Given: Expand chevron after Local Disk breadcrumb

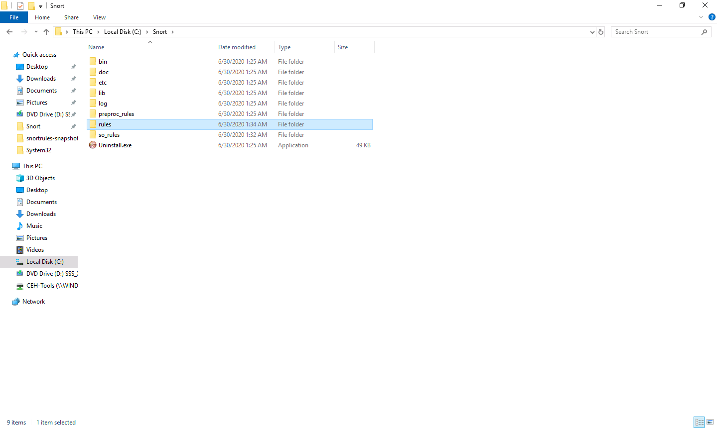Looking at the screenshot, I should point(147,32).
